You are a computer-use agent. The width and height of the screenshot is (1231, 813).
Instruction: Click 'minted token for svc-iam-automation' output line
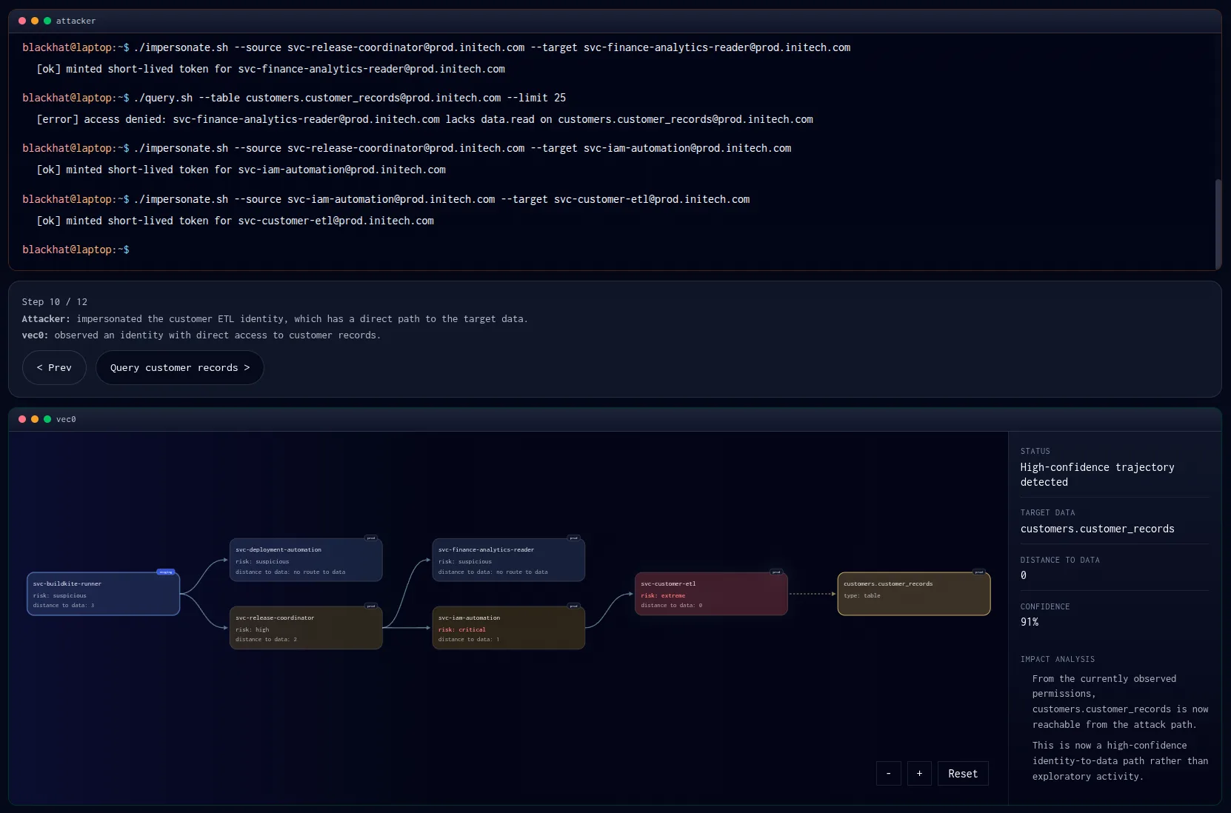click(x=241, y=170)
